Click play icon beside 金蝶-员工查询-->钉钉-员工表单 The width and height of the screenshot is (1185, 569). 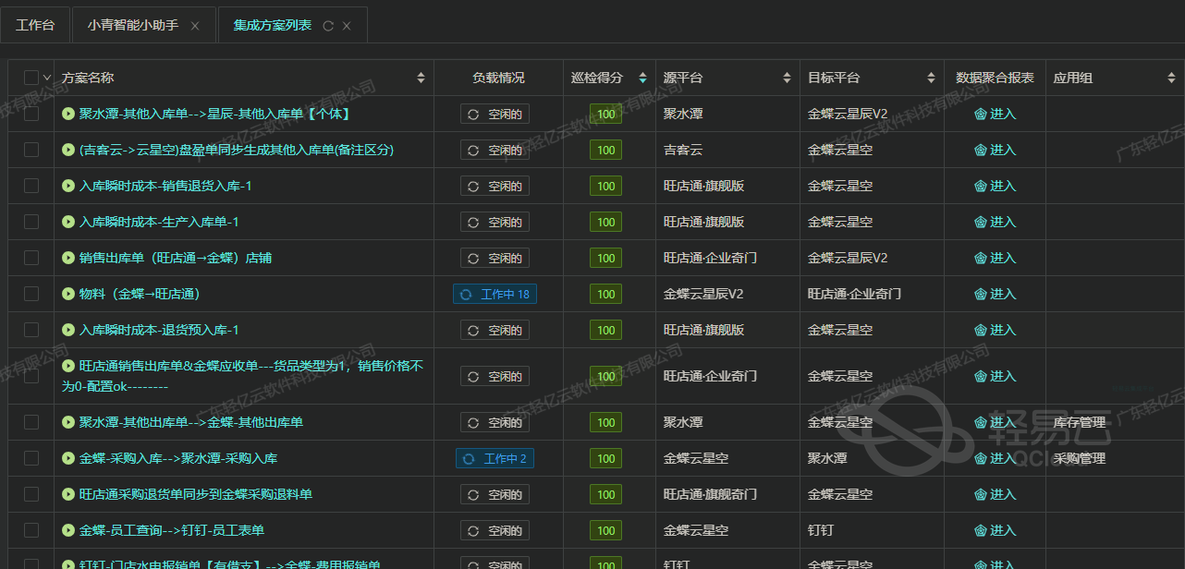(x=68, y=530)
